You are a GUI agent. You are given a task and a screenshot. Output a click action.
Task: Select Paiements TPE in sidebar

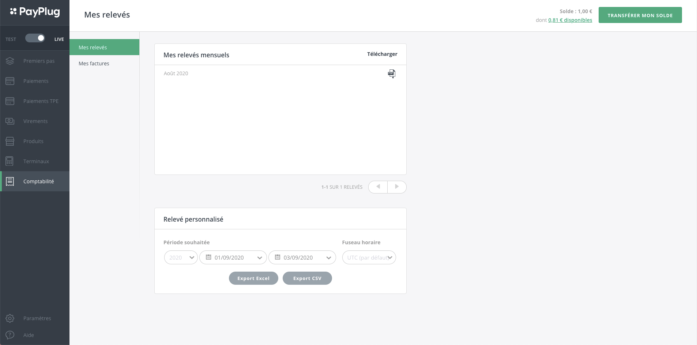(x=41, y=101)
